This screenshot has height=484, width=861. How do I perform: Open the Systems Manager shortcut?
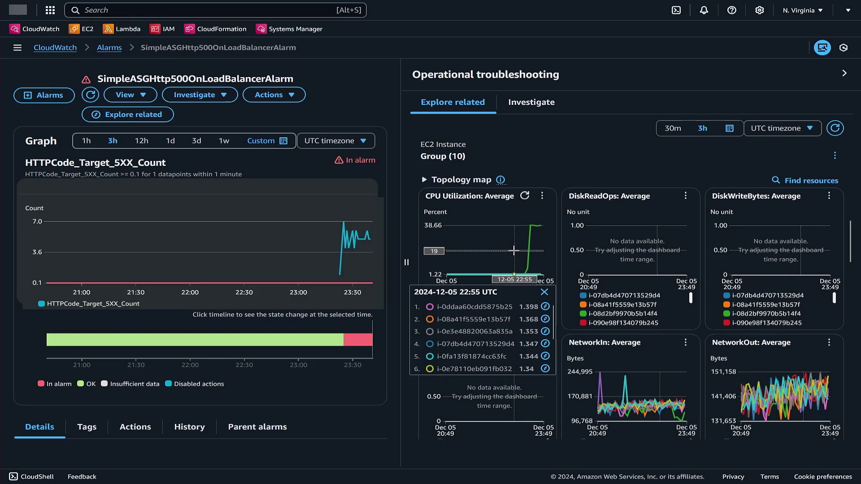coord(289,29)
